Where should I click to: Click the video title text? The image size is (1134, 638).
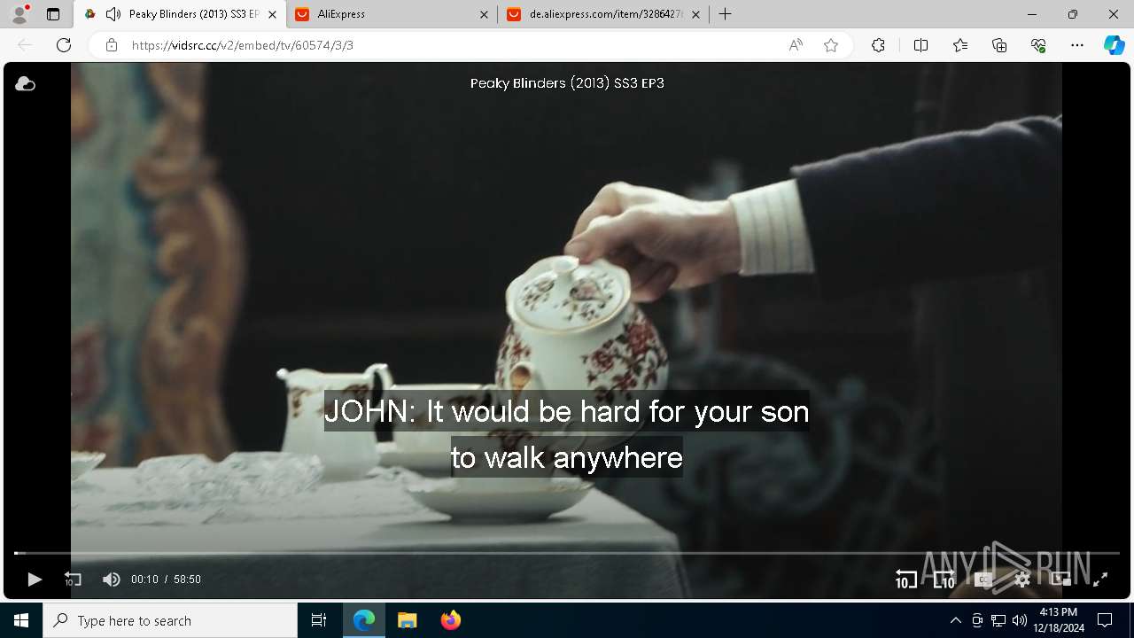pos(567,83)
